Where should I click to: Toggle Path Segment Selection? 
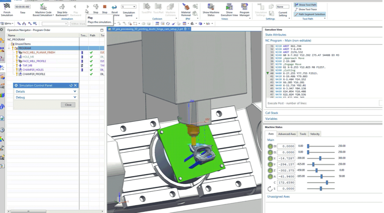click(x=310, y=14)
